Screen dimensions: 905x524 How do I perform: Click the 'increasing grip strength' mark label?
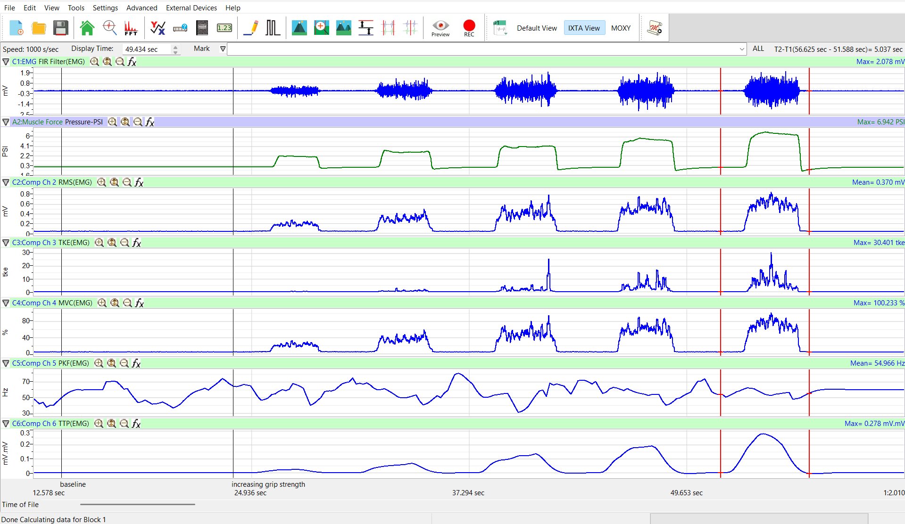tap(268, 484)
